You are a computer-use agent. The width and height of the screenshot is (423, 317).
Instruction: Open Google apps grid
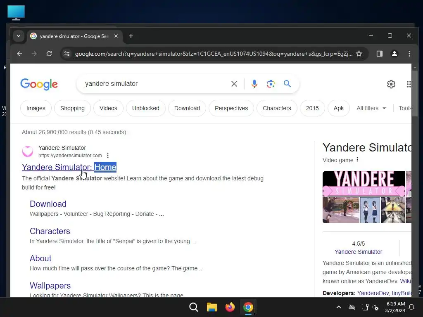[x=409, y=84]
